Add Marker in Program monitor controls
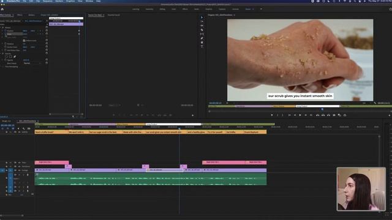This screenshot has width=392, height=220. 272,116
